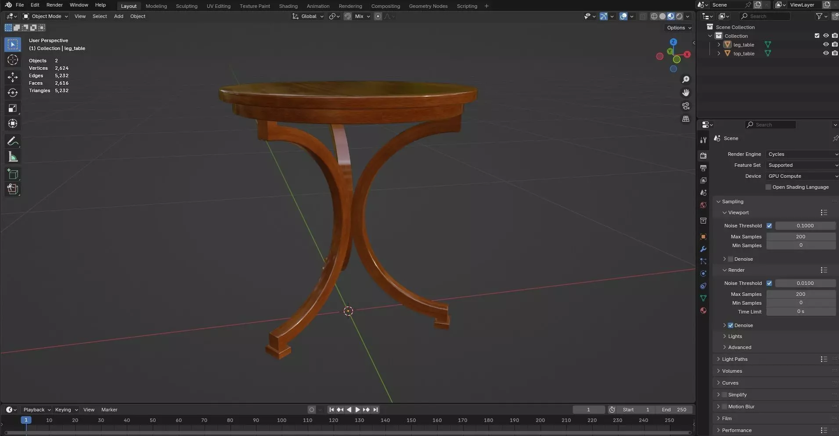Switch to rendered viewport shading

[679, 16]
